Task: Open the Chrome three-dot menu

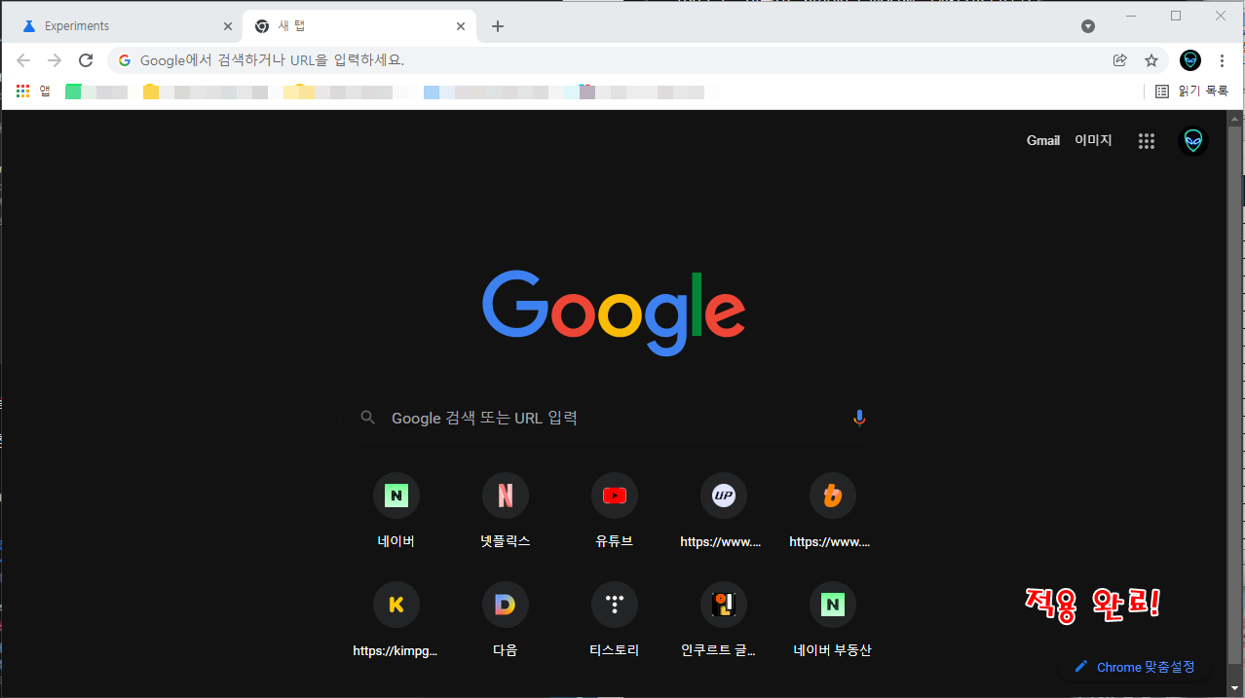Action: [x=1223, y=60]
